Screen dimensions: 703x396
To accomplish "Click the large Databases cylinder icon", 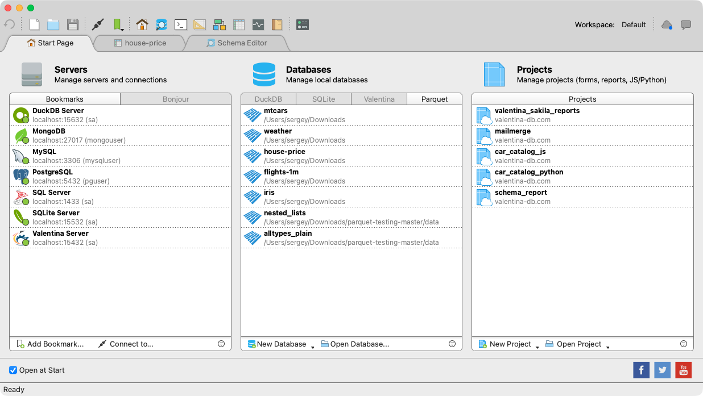I will tap(264, 74).
